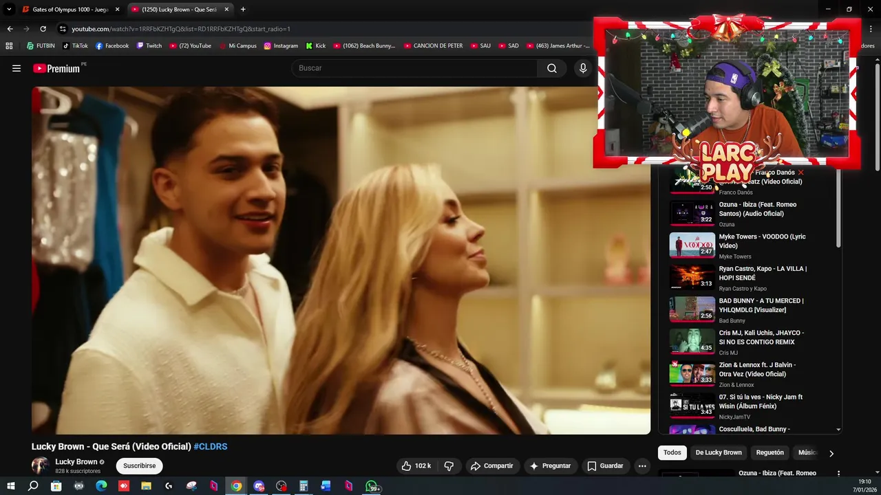
Task: Close the Lucky Brown YouTube tab
Action: [226, 10]
